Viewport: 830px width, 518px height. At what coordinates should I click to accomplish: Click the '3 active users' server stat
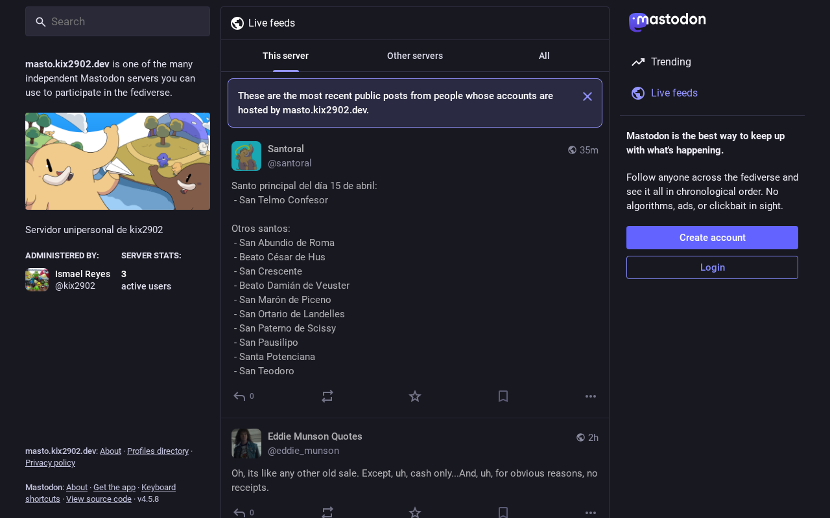tap(146, 280)
